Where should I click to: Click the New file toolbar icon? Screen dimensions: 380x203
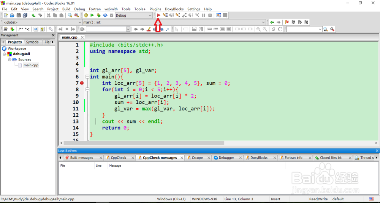[6, 15]
